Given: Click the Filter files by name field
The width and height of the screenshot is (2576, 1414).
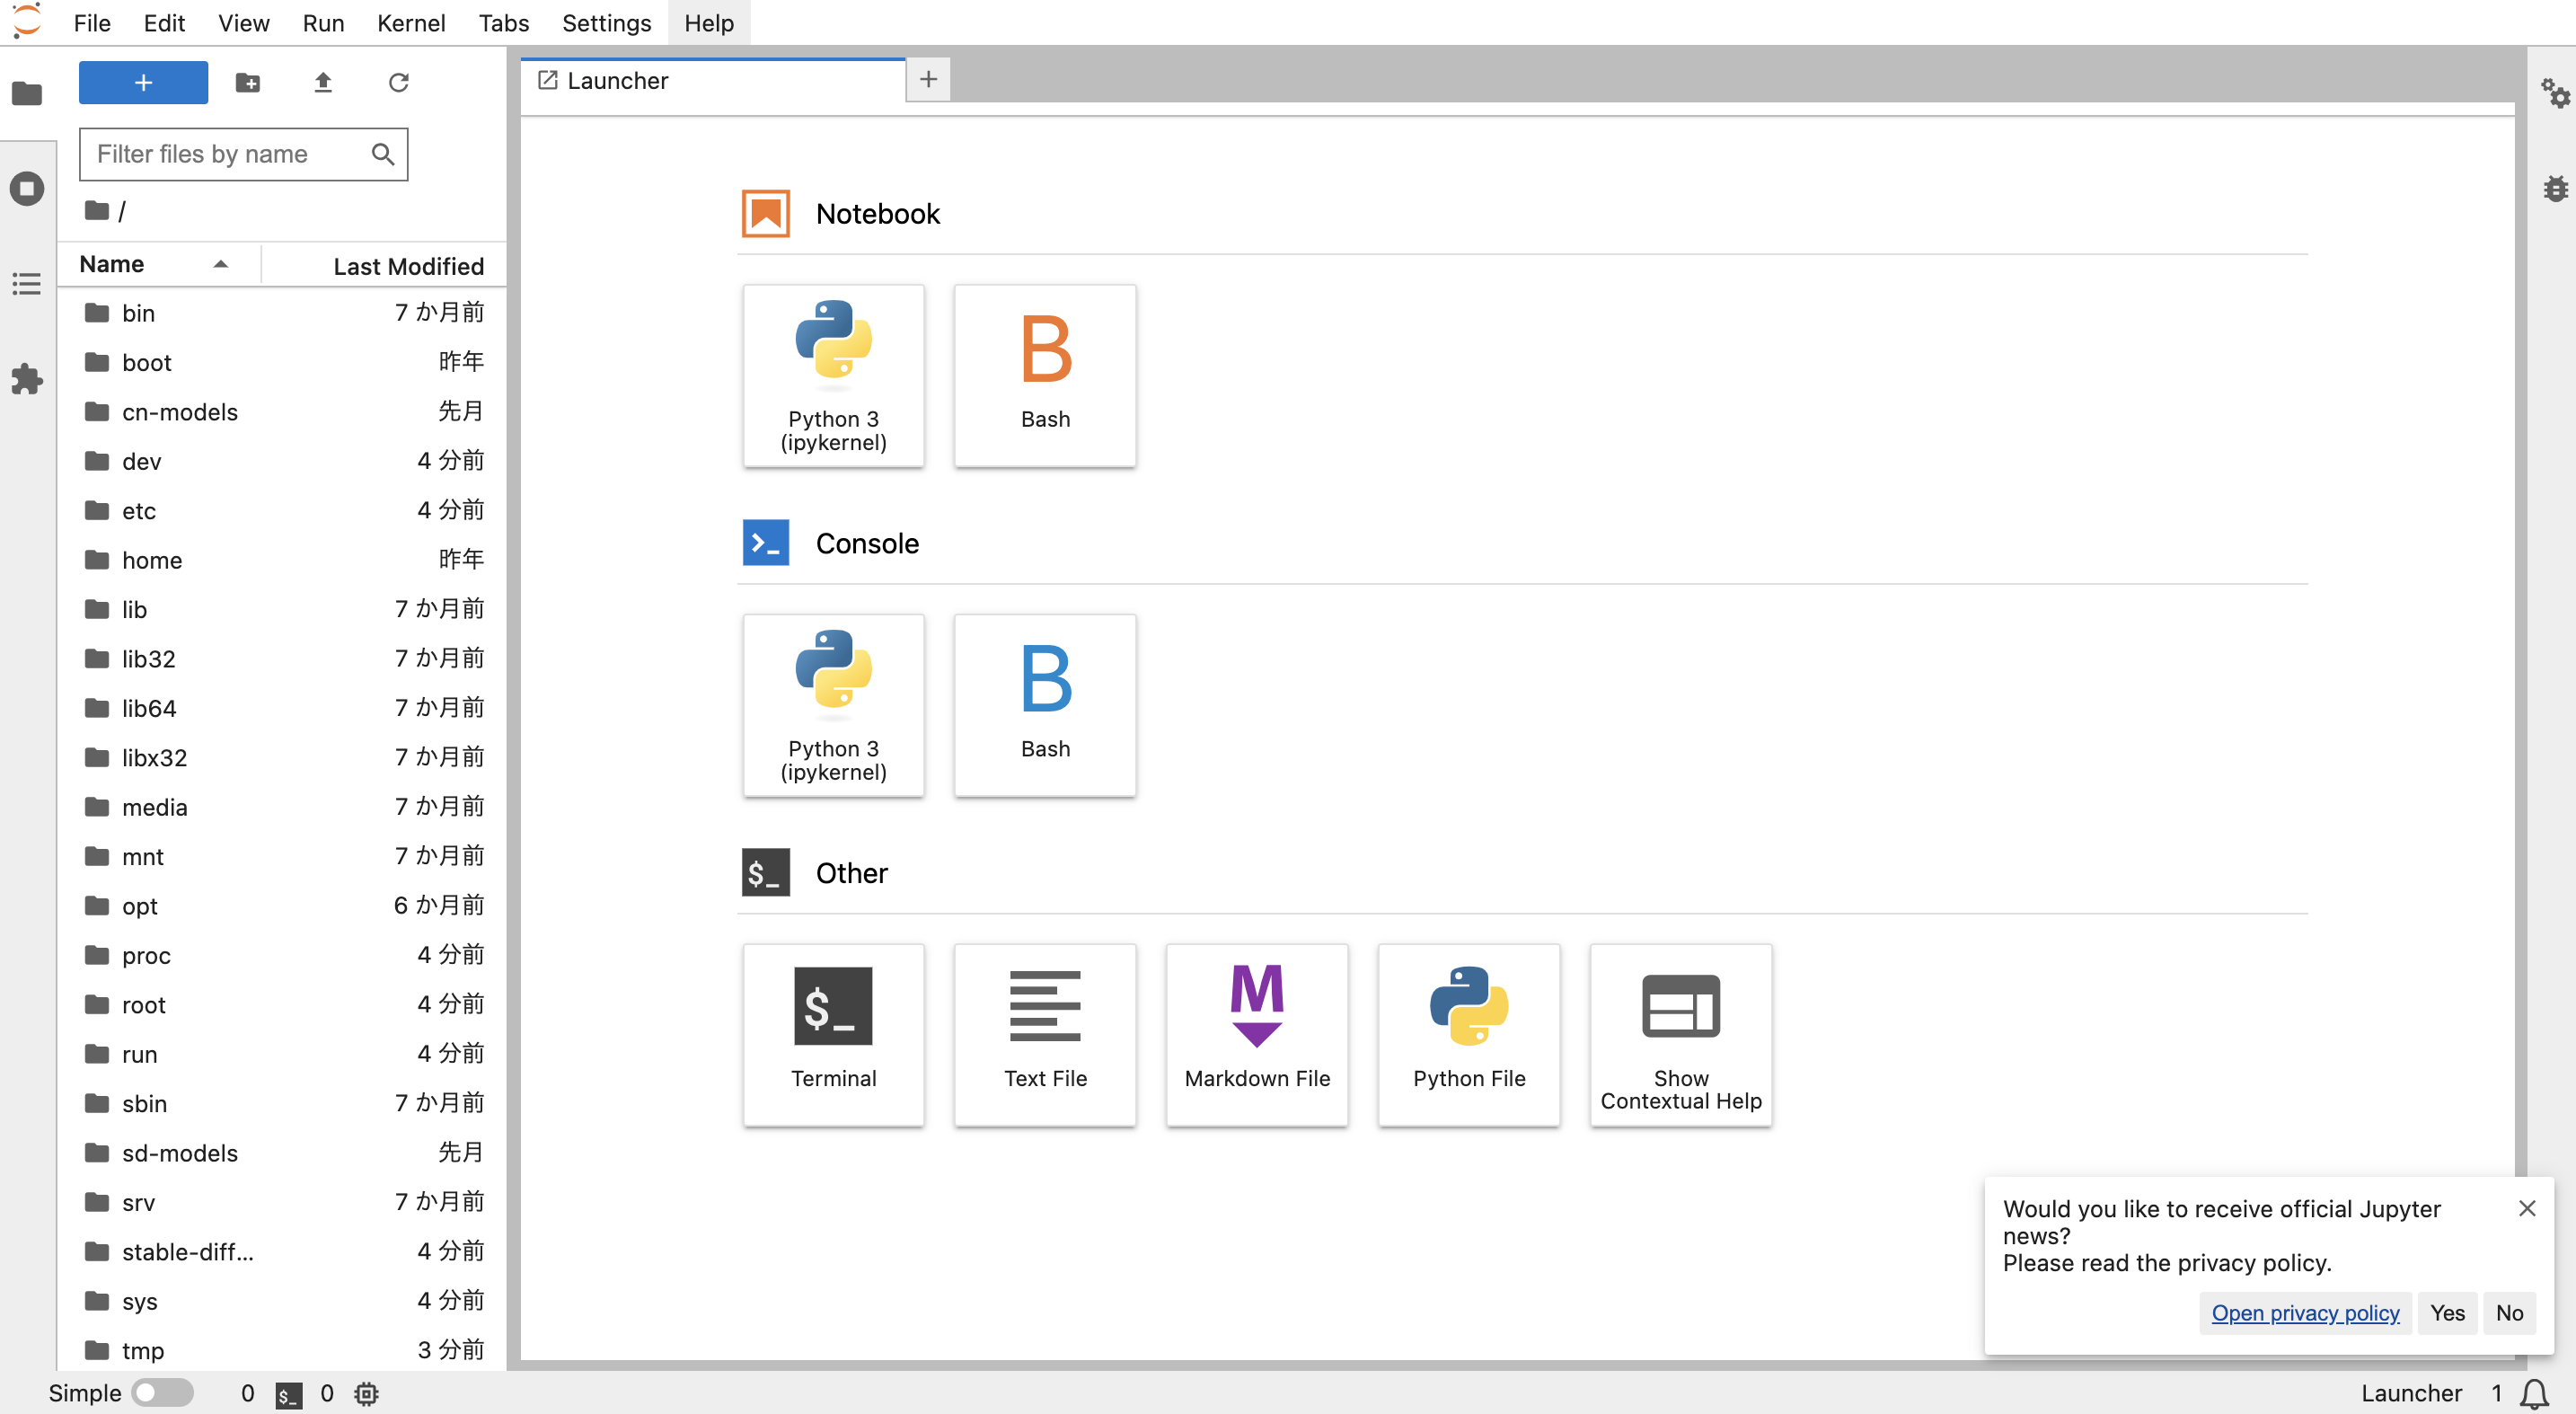Looking at the screenshot, I should coord(244,154).
